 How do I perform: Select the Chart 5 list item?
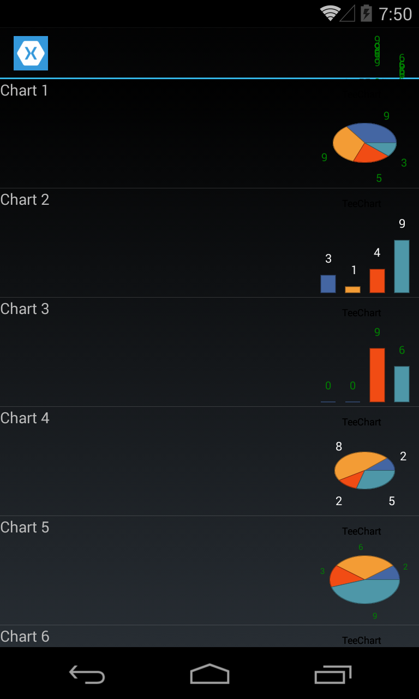pos(209,571)
